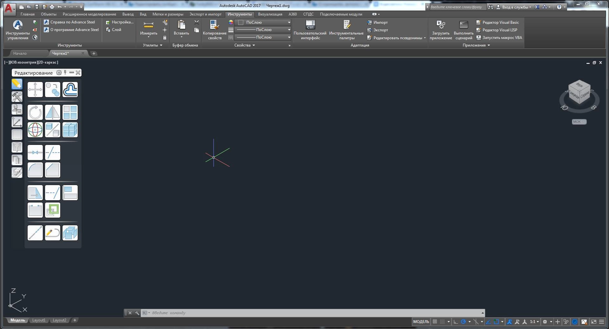Image resolution: width=609 pixels, height=329 pixels.
Task: Open the workspace switching gear dropdown
Action: coord(547,322)
